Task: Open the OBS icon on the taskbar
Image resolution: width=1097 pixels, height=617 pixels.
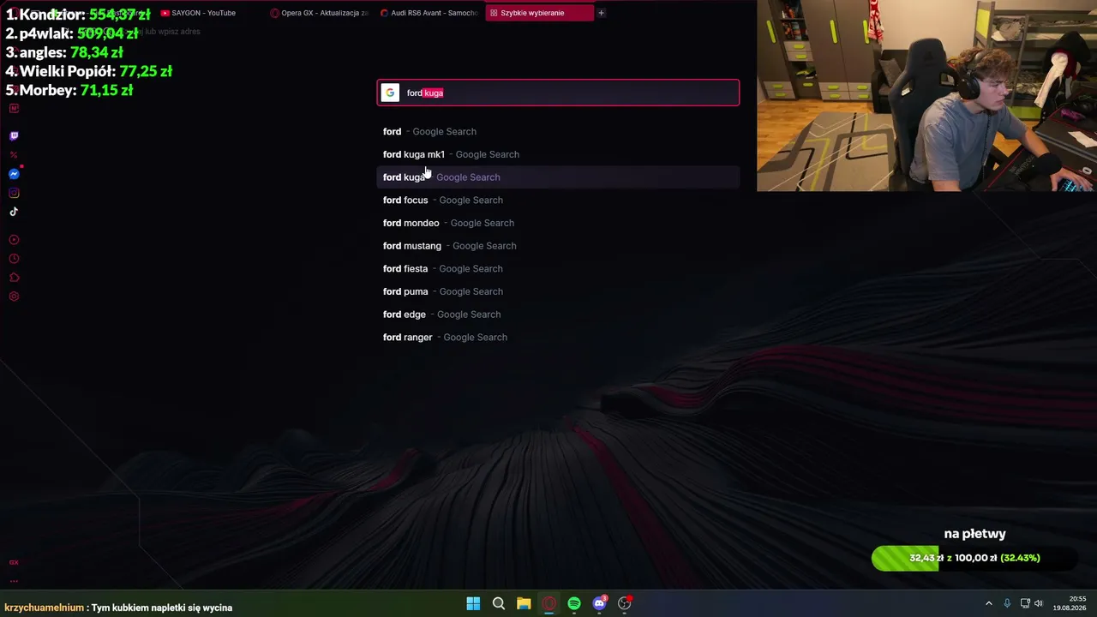Action: [x=625, y=603]
